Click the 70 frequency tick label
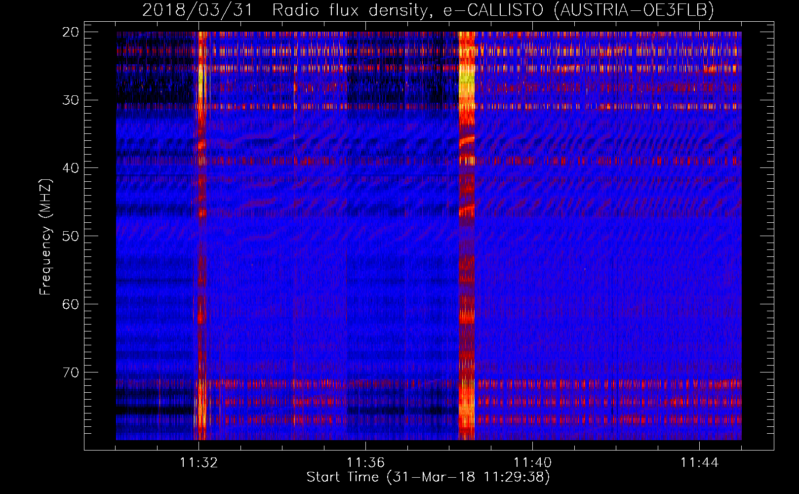 71,372
